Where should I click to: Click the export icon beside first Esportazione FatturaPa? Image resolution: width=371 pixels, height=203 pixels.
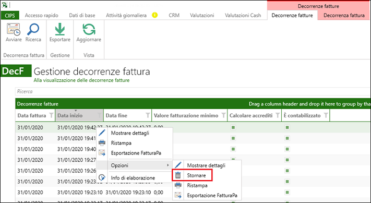point(102,153)
